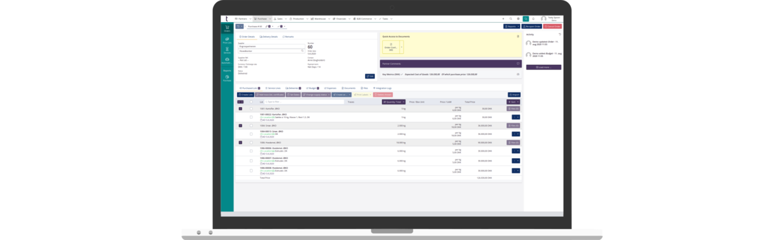Click the lot filter input field
Screen dimensions: 781x240
pyautogui.click(x=303, y=102)
